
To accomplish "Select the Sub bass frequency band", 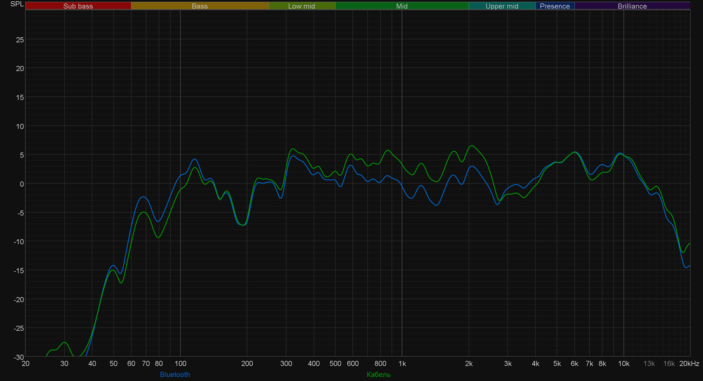I will coord(78,6).
